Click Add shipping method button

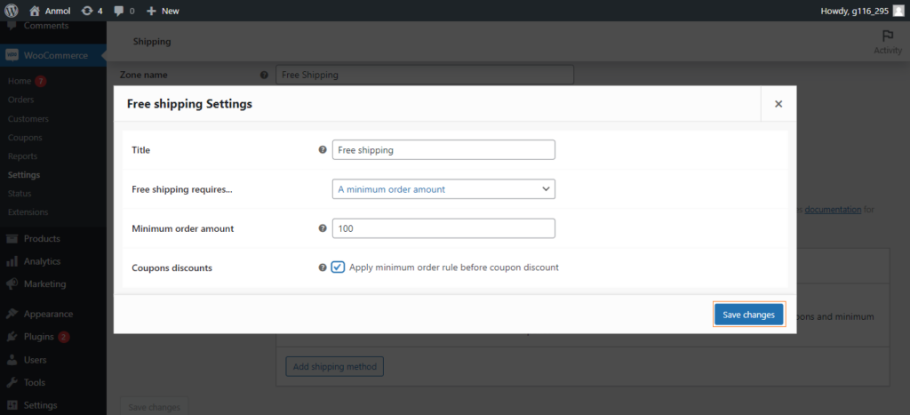(x=334, y=367)
